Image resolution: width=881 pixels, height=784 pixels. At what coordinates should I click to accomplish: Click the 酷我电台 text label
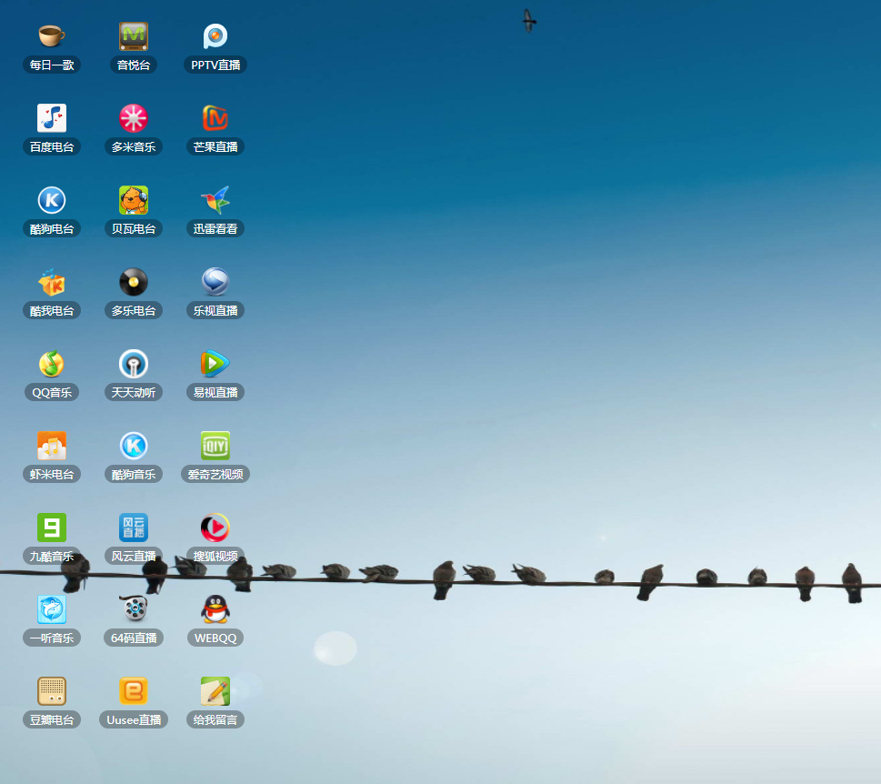click(52, 311)
